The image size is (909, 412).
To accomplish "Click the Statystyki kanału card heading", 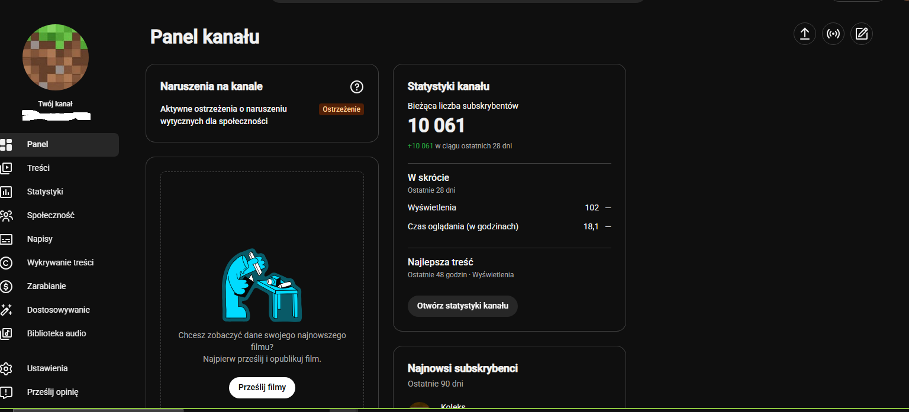I will [449, 86].
